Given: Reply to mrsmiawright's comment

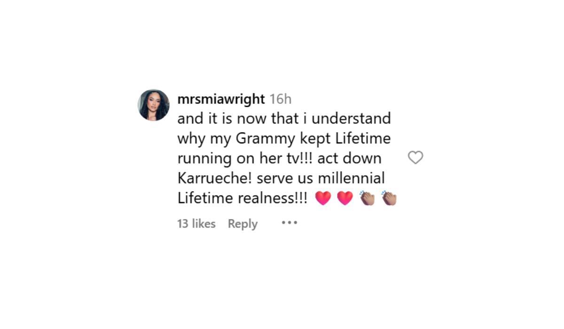Looking at the screenshot, I should [x=243, y=224].
